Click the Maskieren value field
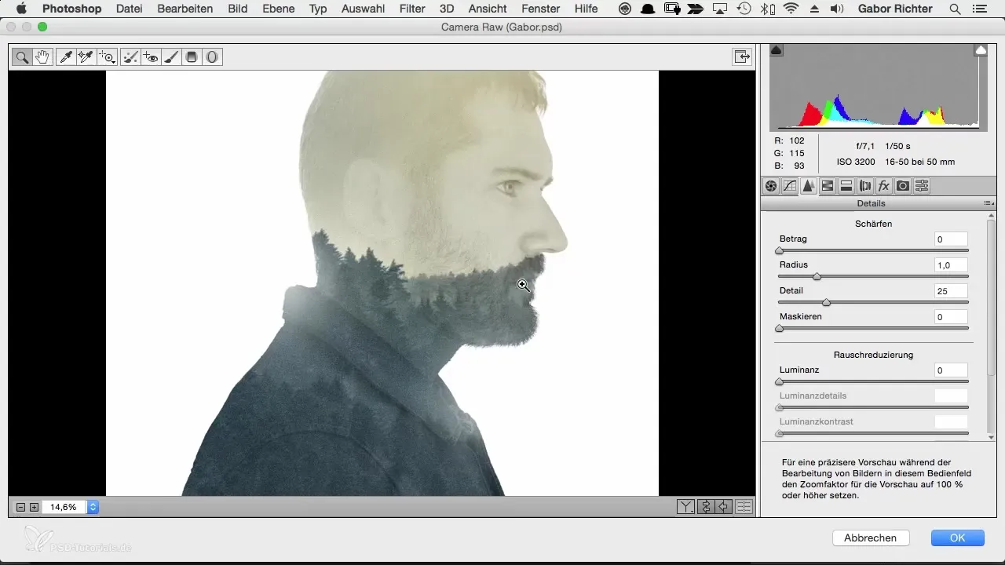Screen dimensions: 1005x565 (951, 317)
